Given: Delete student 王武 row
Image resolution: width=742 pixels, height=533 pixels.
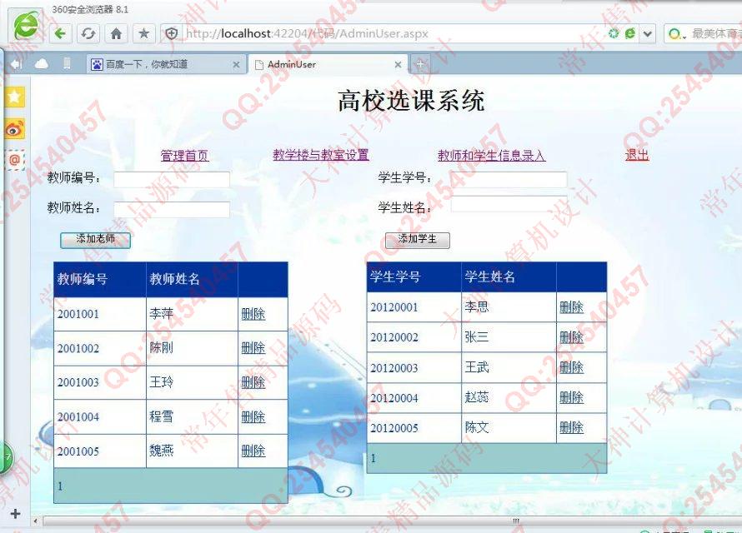Looking at the screenshot, I should pyautogui.click(x=572, y=367).
